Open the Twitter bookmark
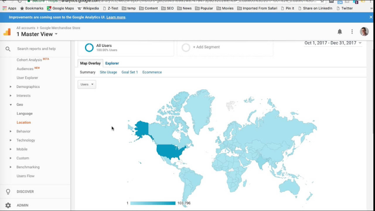375x211 pixels. pos(345,8)
